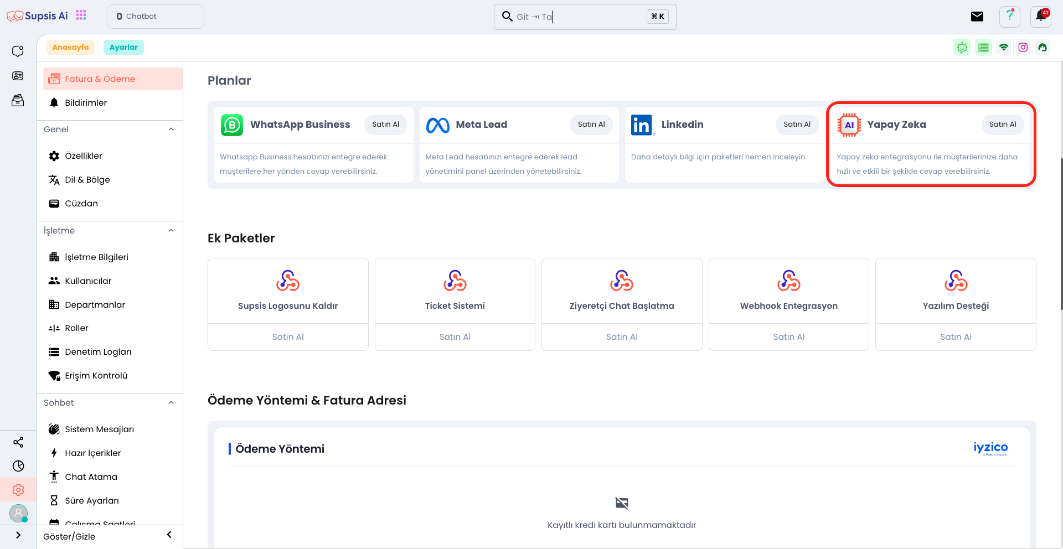
Task: Open Kullanıcılar menu item
Action: point(112,281)
